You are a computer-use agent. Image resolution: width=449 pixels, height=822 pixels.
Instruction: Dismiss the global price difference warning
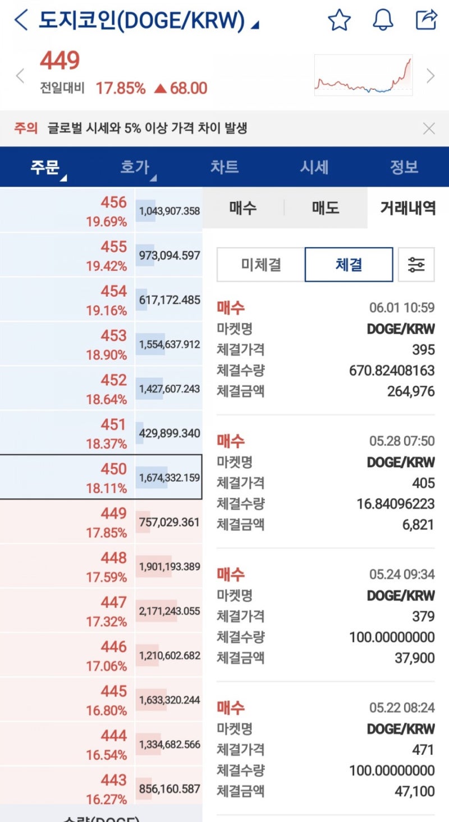click(429, 129)
